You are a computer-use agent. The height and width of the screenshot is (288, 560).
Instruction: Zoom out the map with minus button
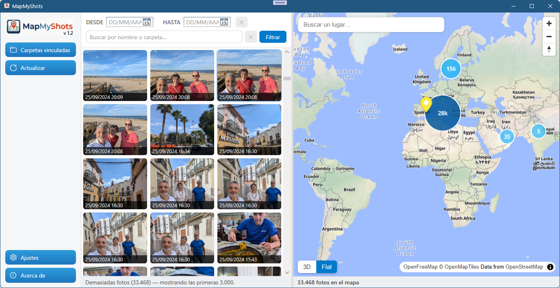click(549, 36)
